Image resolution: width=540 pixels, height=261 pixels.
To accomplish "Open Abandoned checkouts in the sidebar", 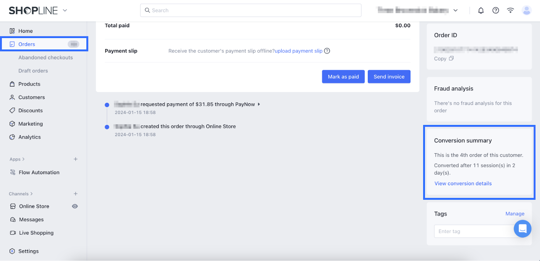I will click(46, 58).
